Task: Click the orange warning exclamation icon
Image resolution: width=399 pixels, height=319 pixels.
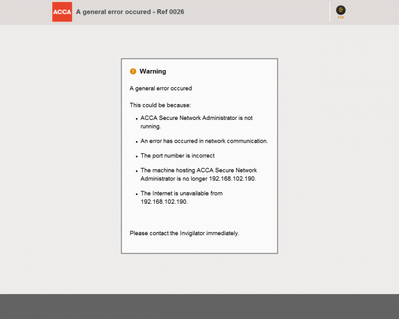Action: pyautogui.click(x=133, y=71)
